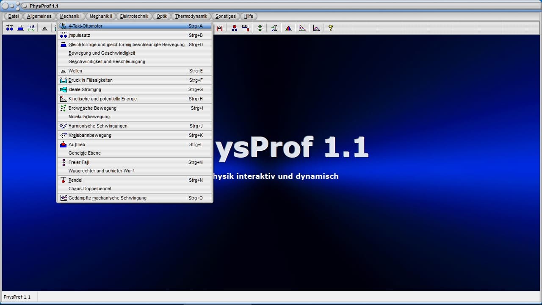Choose Bewegung und Geschwindigkeit entry
This screenshot has width=542, height=305.
(x=135, y=53)
